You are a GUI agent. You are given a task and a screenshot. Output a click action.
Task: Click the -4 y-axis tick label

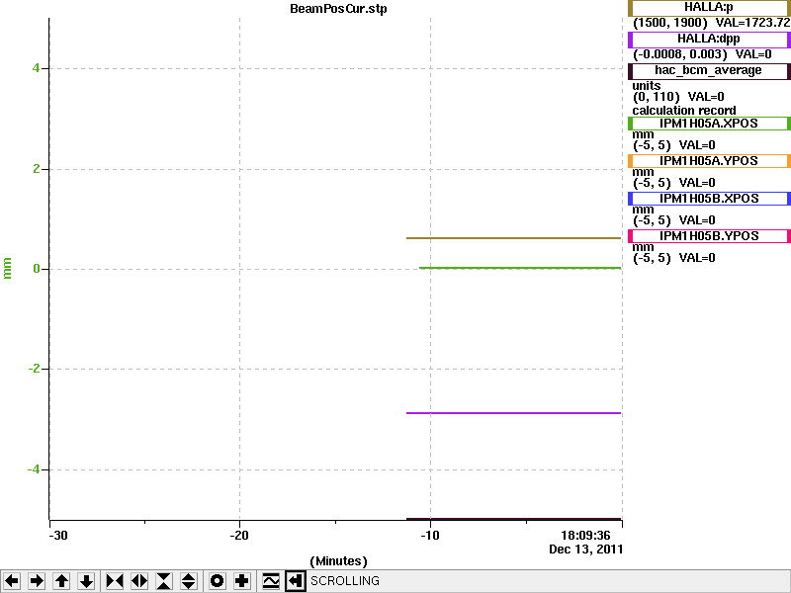(34, 469)
